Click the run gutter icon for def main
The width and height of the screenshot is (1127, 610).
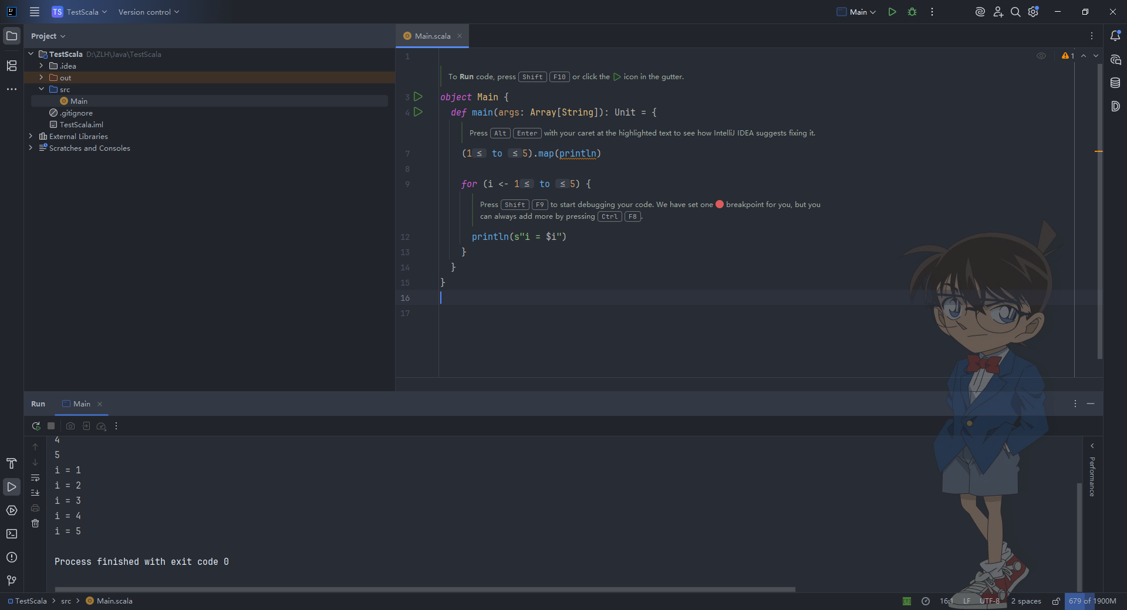[418, 112]
